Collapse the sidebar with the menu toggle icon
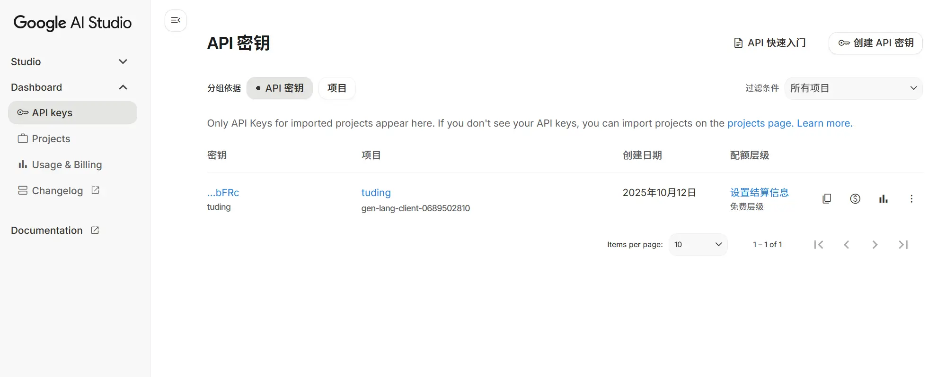The height and width of the screenshot is (377, 928). coord(176,20)
